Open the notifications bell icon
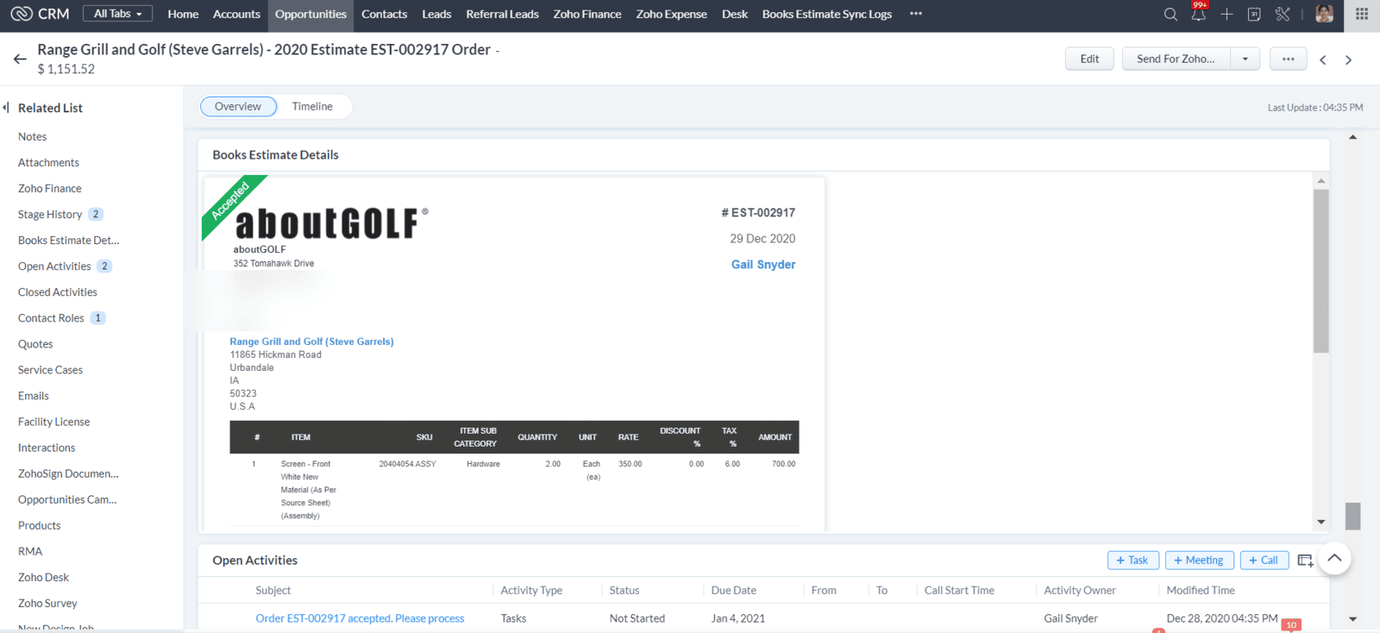The image size is (1380, 633). pyautogui.click(x=1199, y=14)
